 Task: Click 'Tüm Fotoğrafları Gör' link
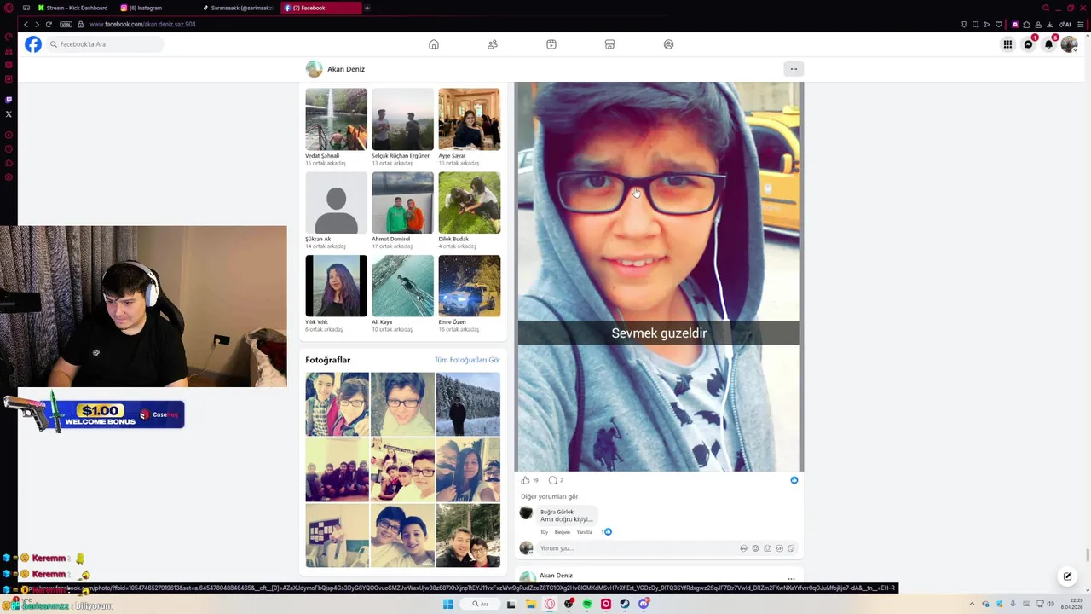467,360
